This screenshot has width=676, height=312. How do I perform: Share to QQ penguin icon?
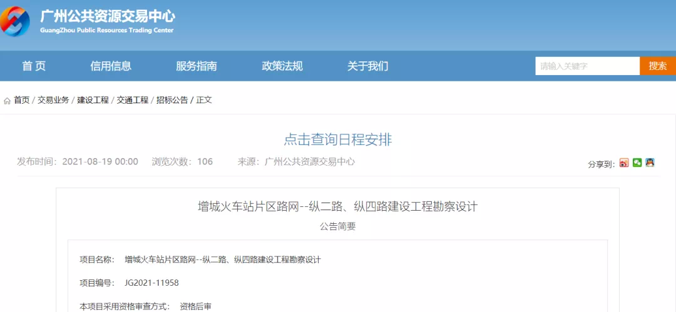click(x=650, y=163)
